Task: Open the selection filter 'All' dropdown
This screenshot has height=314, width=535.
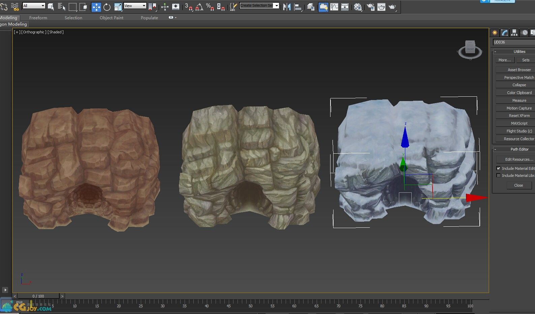Action: pos(34,6)
